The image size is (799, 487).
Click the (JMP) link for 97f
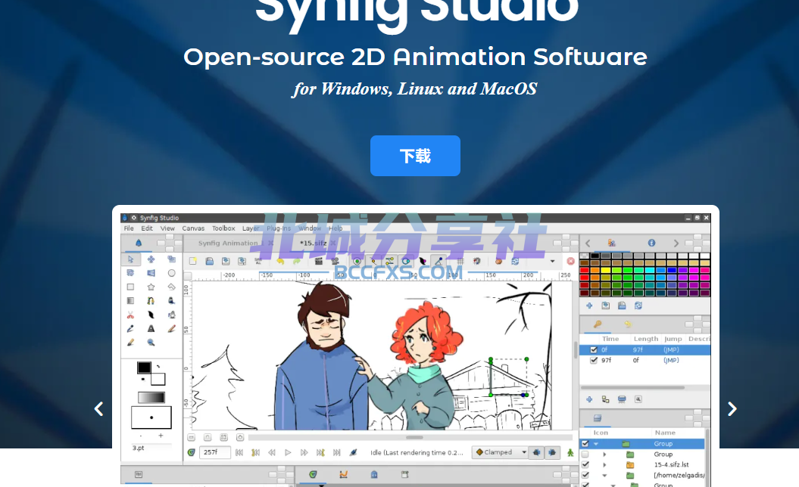tap(671, 360)
